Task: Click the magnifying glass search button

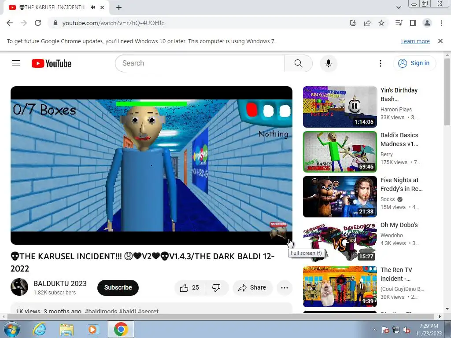Action: point(298,63)
